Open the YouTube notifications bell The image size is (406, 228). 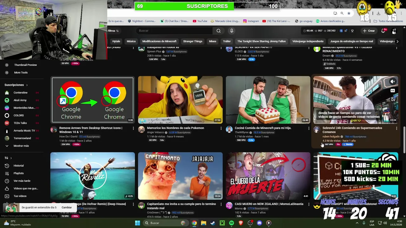point(383,31)
